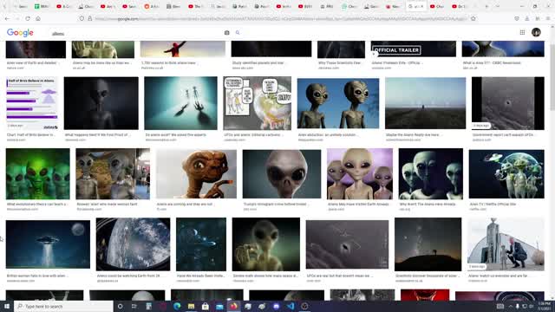This screenshot has height=312, width=555.
Task: Click the tracking protection shield icon
Action: coord(82,18)
